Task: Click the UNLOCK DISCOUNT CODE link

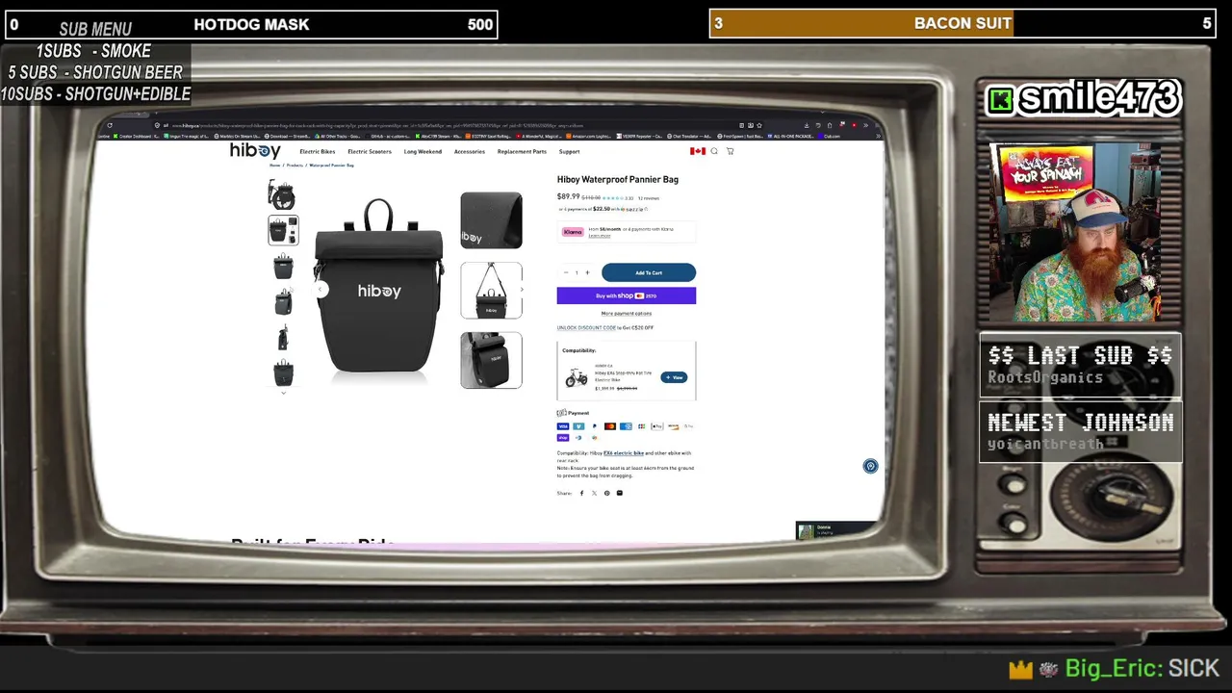Action: pos(586,327)
